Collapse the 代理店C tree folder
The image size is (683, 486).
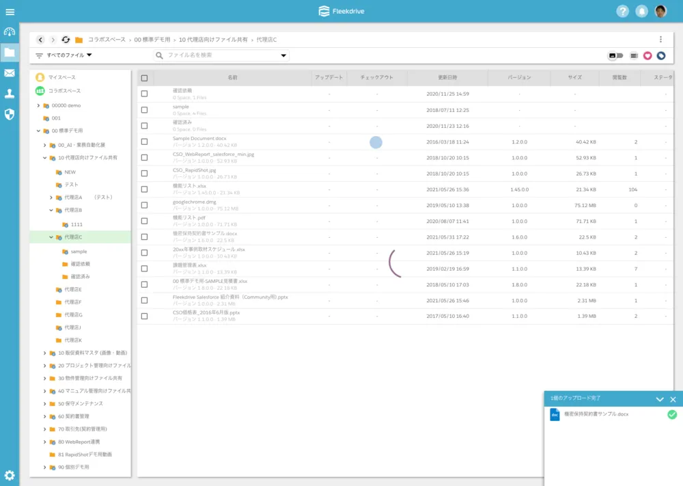(x=51, y=237)
